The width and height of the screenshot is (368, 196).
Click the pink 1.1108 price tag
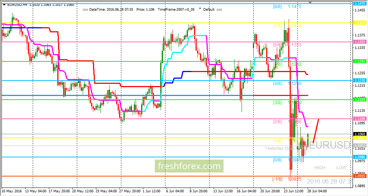click(x=360, y=119)
